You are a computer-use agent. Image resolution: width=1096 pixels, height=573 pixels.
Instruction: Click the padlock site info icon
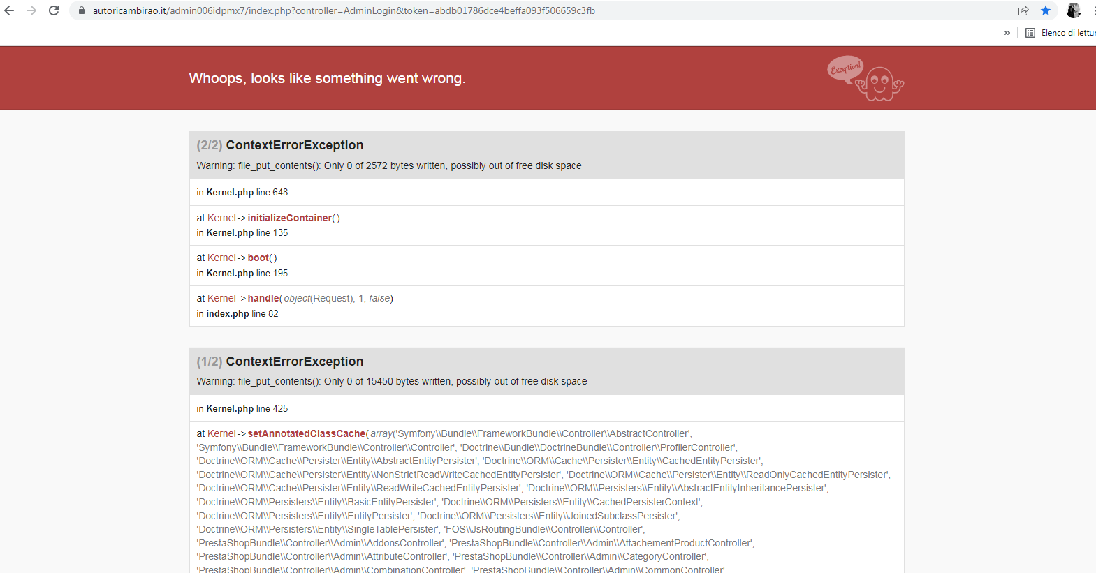pyautogui.click(x=82, y=10)
